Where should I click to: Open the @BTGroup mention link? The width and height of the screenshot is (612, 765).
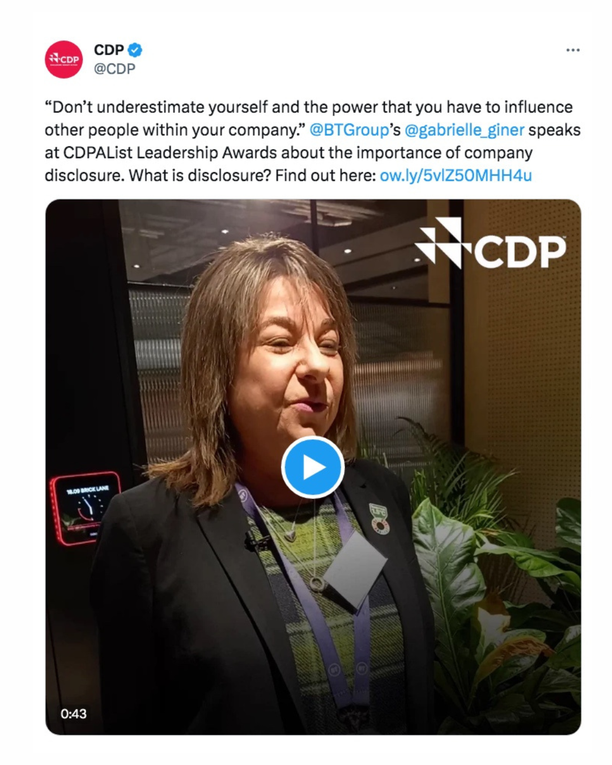349,130
